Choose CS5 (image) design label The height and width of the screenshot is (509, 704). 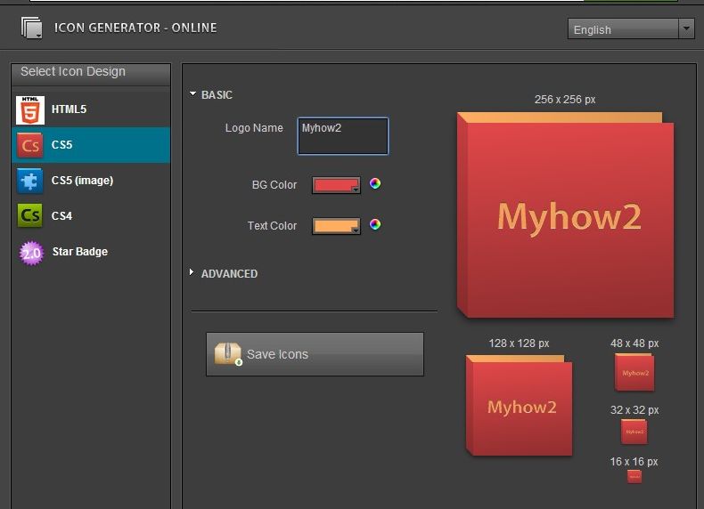(x=83, y=181)
